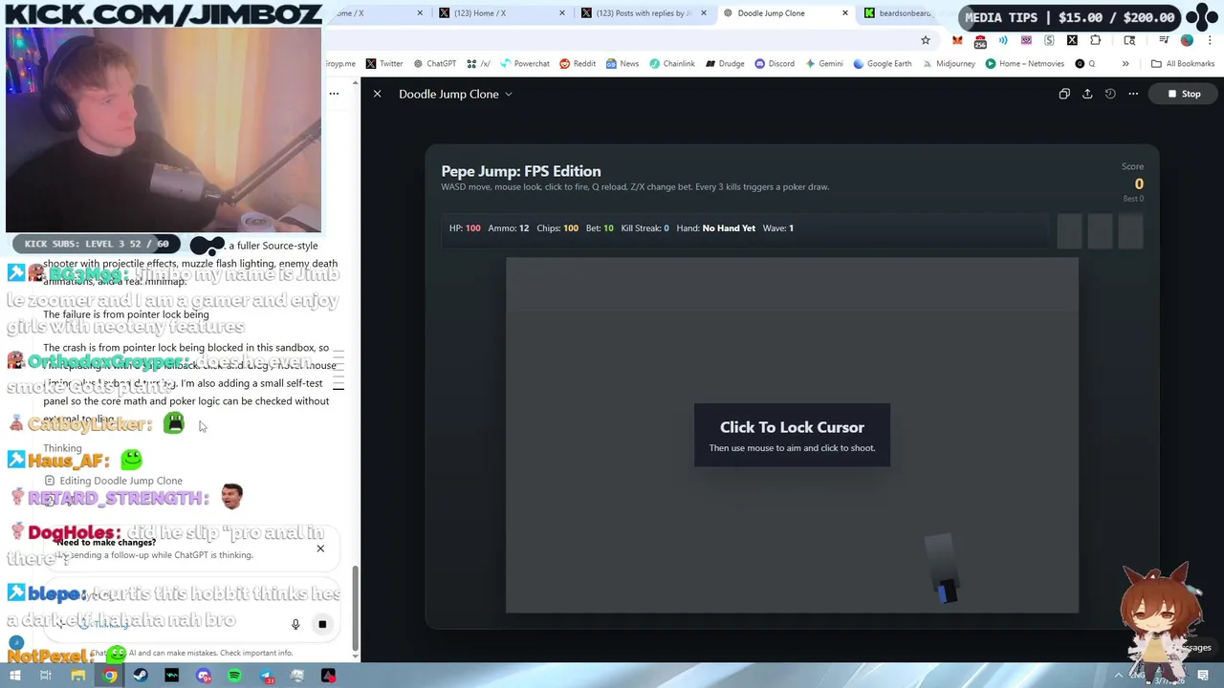Click the share icon in canvas header
This screenshot has height=688, width=1224.
click(1087, 94)
